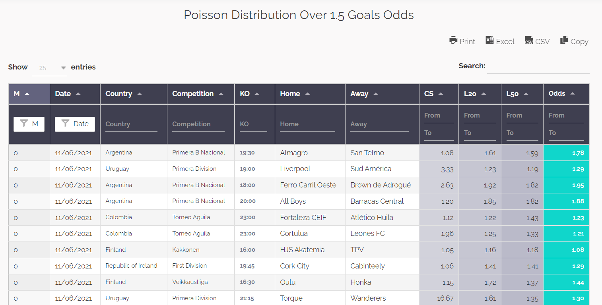Click the 1.95 odds cell
The width and height of the screenshot is (602, 305).
(x=566, y=185)
